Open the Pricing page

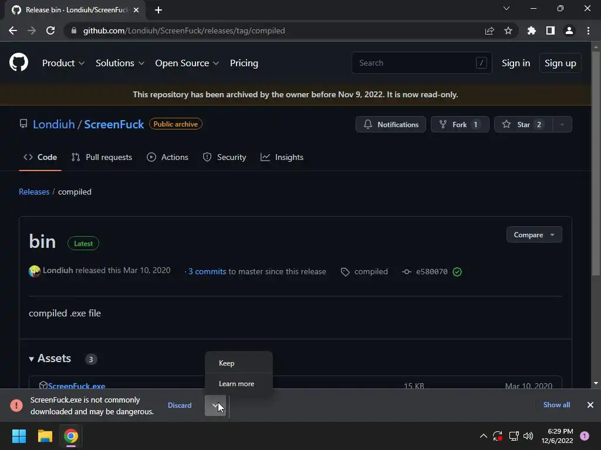(244, 63)
